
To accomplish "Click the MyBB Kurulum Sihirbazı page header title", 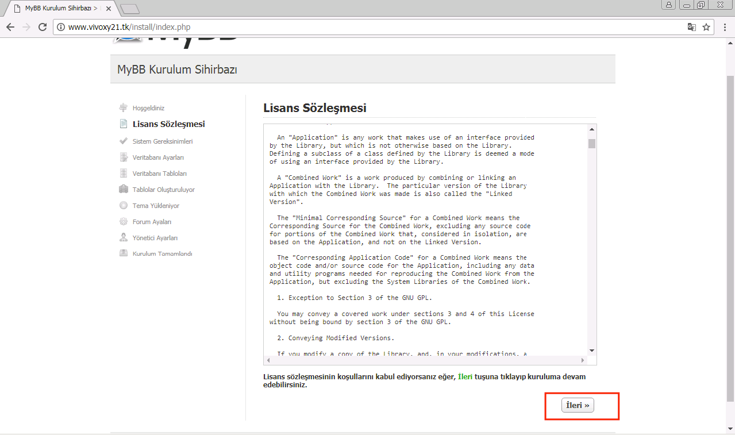I will (x=177, y=70).
